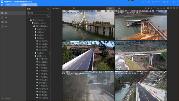The height and width of the screenshot is (101, 179).
Task: Lock the client with padlock icon
Action: click(167, 2)
